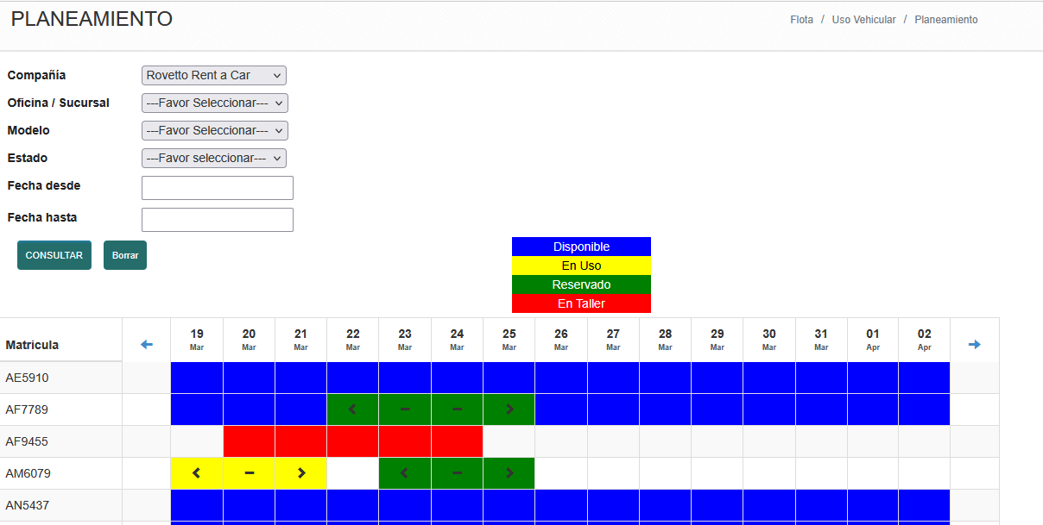Click the Matricula column header
The image size is (1043, 525).
pyautogui.click(x=32, y=345)
